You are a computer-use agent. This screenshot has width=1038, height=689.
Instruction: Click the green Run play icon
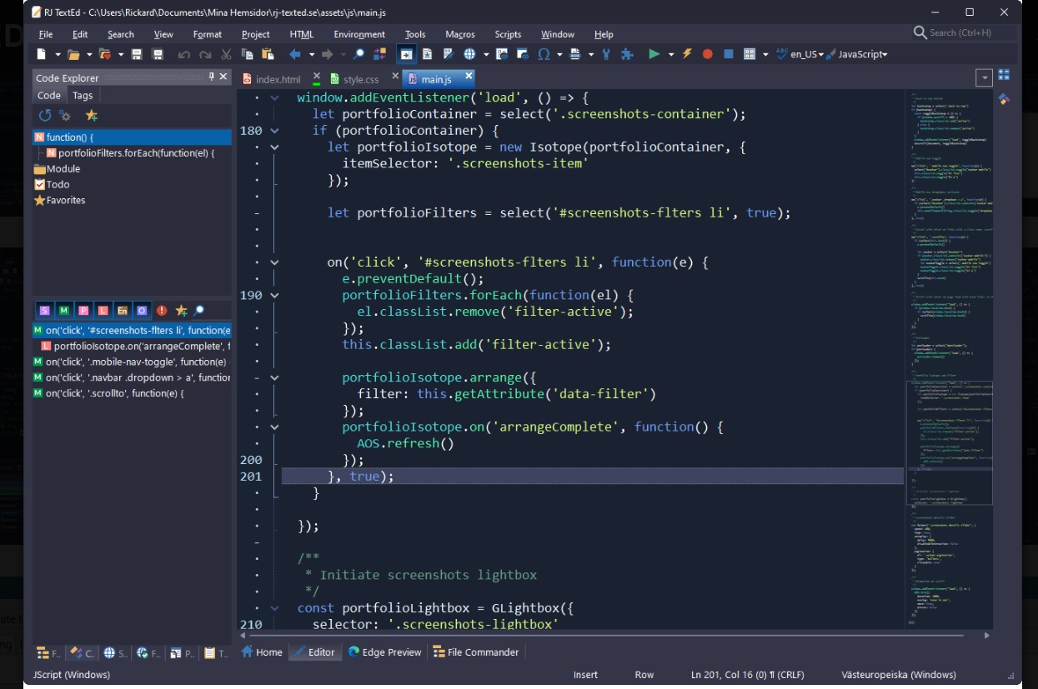(654, 54)
